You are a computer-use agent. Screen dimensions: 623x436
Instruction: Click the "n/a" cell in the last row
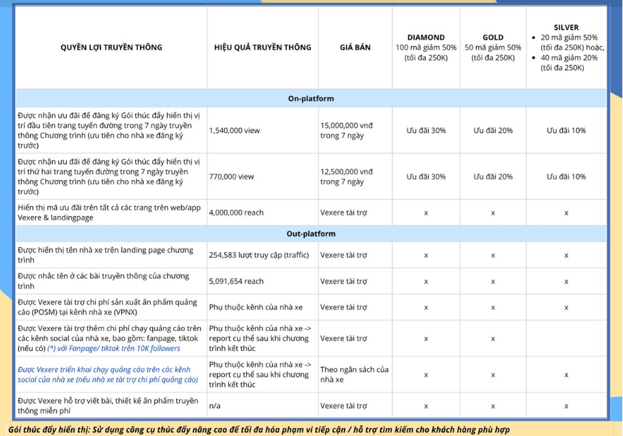(214, 406)
